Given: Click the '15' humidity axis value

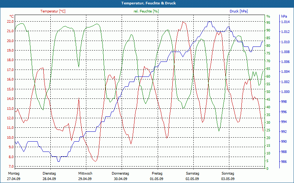Looking at the screenshot, I should pos(268,145).
